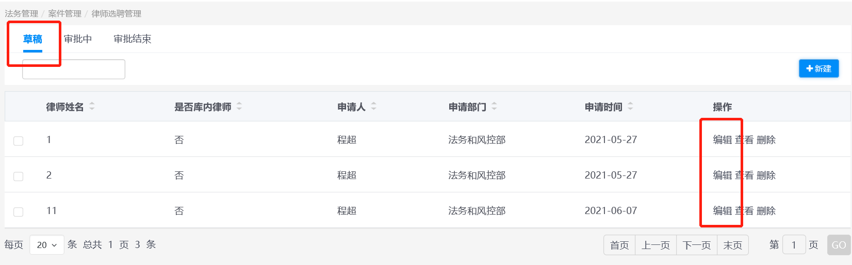Tick the checkbox for row 2
The image size is (852, 265).
[x=19, y=176]
